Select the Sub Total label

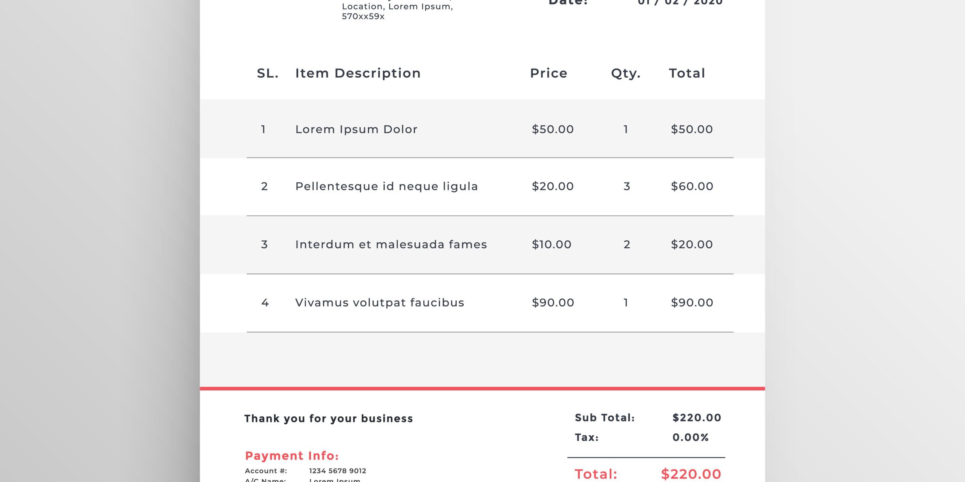pyautogui.click(x=605, y=418)
